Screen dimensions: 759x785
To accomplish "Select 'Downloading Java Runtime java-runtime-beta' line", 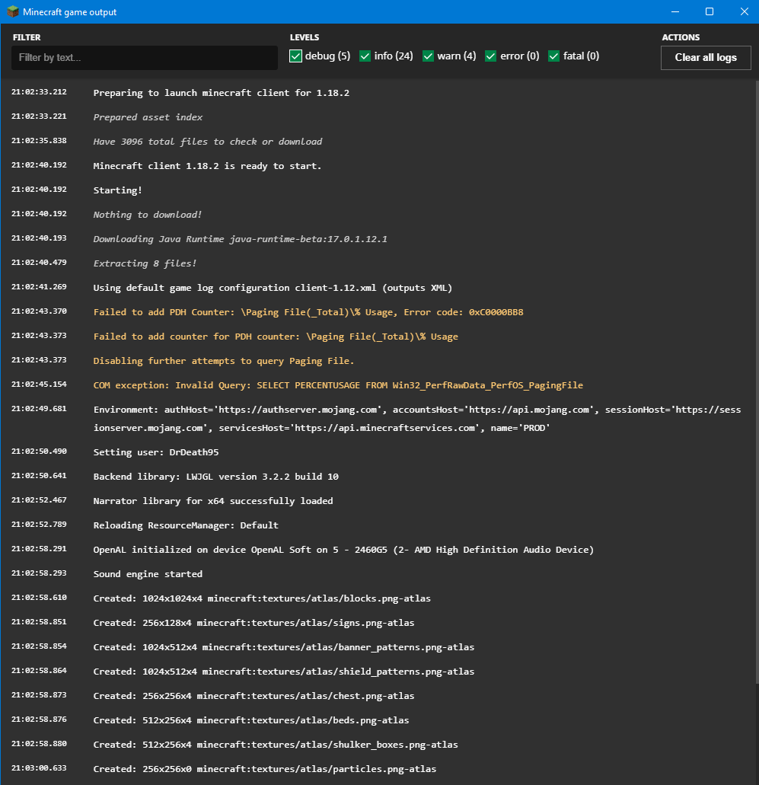I will (241, 239).
